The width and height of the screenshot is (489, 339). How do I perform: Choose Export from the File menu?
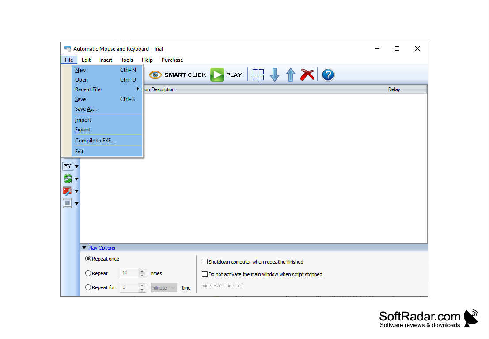[106, 130]
